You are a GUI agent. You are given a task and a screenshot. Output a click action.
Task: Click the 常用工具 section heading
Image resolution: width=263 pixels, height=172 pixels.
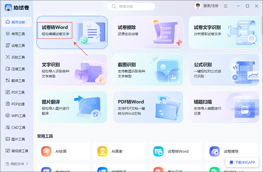45,136
